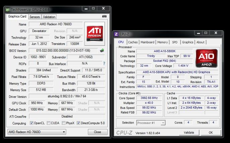
Task: Click the Level 2 cache value 2 x 2048 KBytes
Action: pos(191,108)
